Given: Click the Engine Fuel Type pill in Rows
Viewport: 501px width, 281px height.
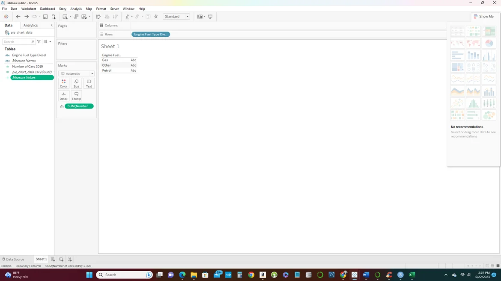Looking at the screenshot, I should [x=150, y=34].
